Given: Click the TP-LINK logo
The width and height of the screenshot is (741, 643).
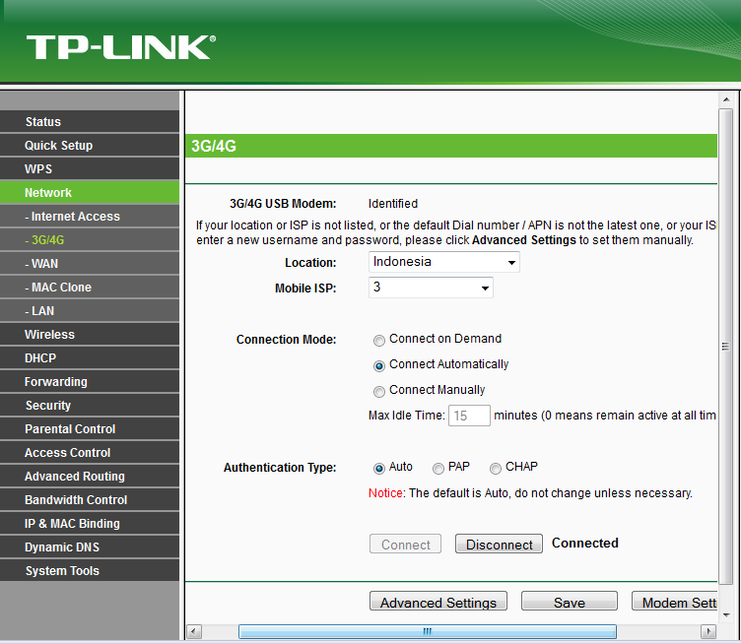Looking at the screenshot, I should [121, 46].
